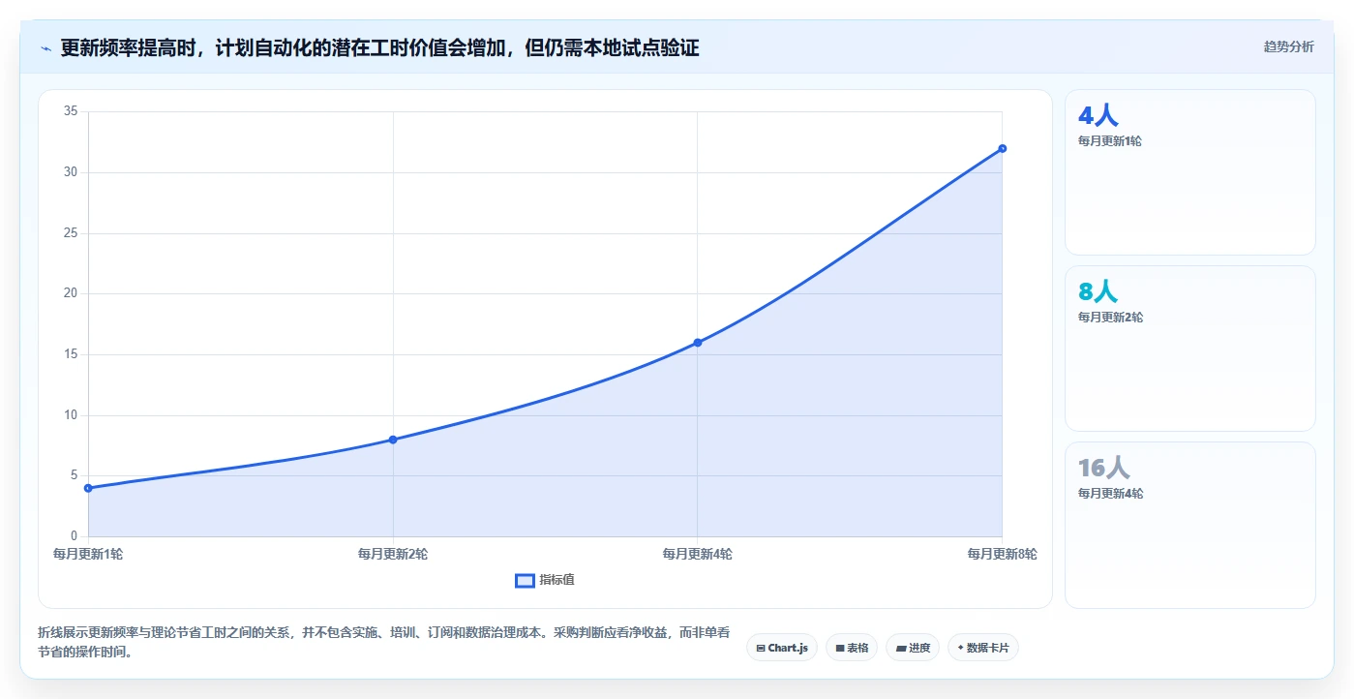Click the chart title about 更新频率提高时
1354x699 pixels.
379,47
